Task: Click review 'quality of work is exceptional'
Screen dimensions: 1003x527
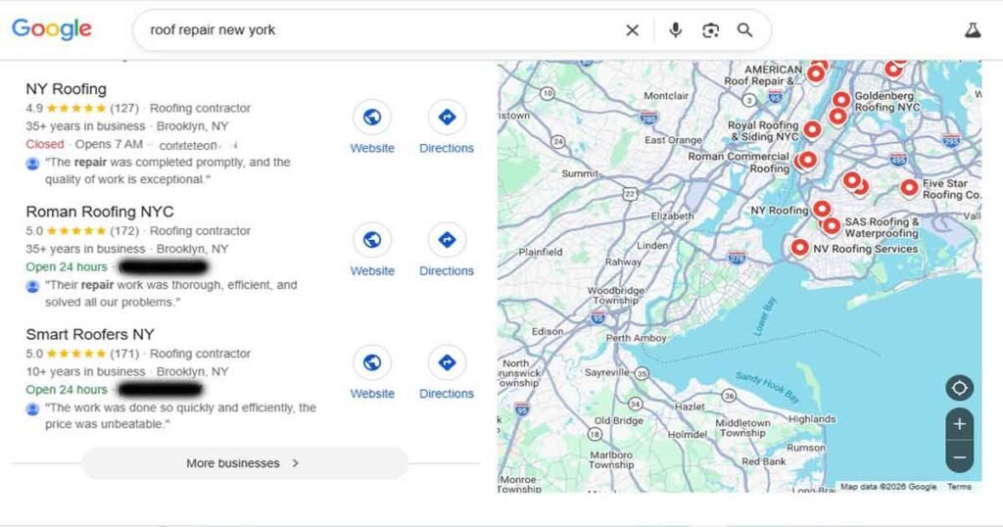Action: 127,179
